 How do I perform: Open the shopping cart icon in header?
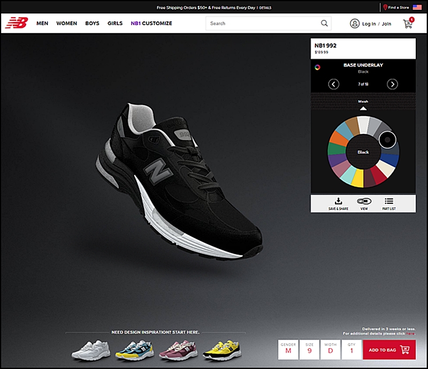pos(409,23)
